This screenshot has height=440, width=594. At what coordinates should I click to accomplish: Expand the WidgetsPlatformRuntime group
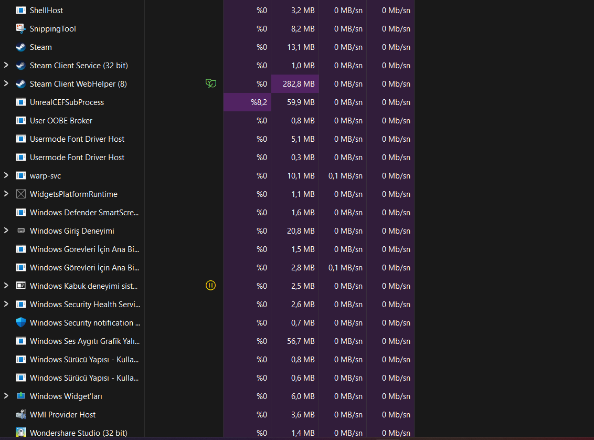coord(6,194)
